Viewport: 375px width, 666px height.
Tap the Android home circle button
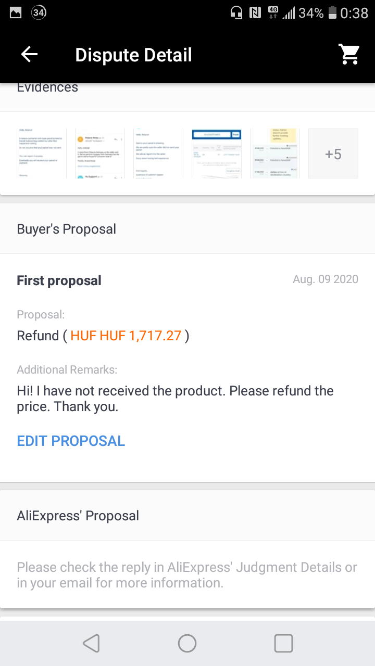(187, 644)
